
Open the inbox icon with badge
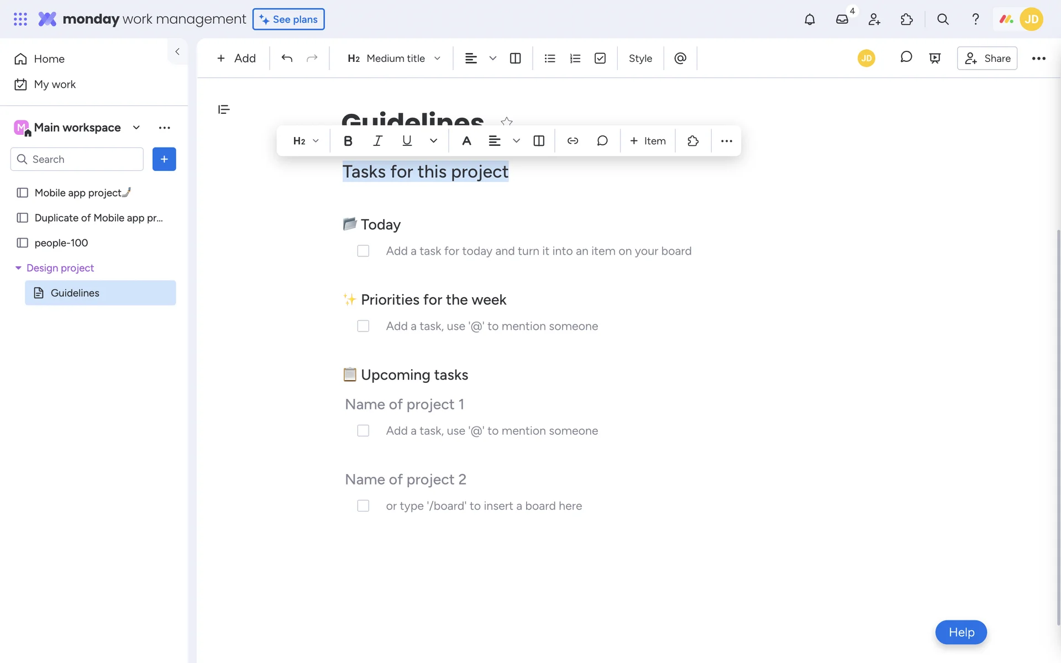pyautogui.click(x=842, y=19)
